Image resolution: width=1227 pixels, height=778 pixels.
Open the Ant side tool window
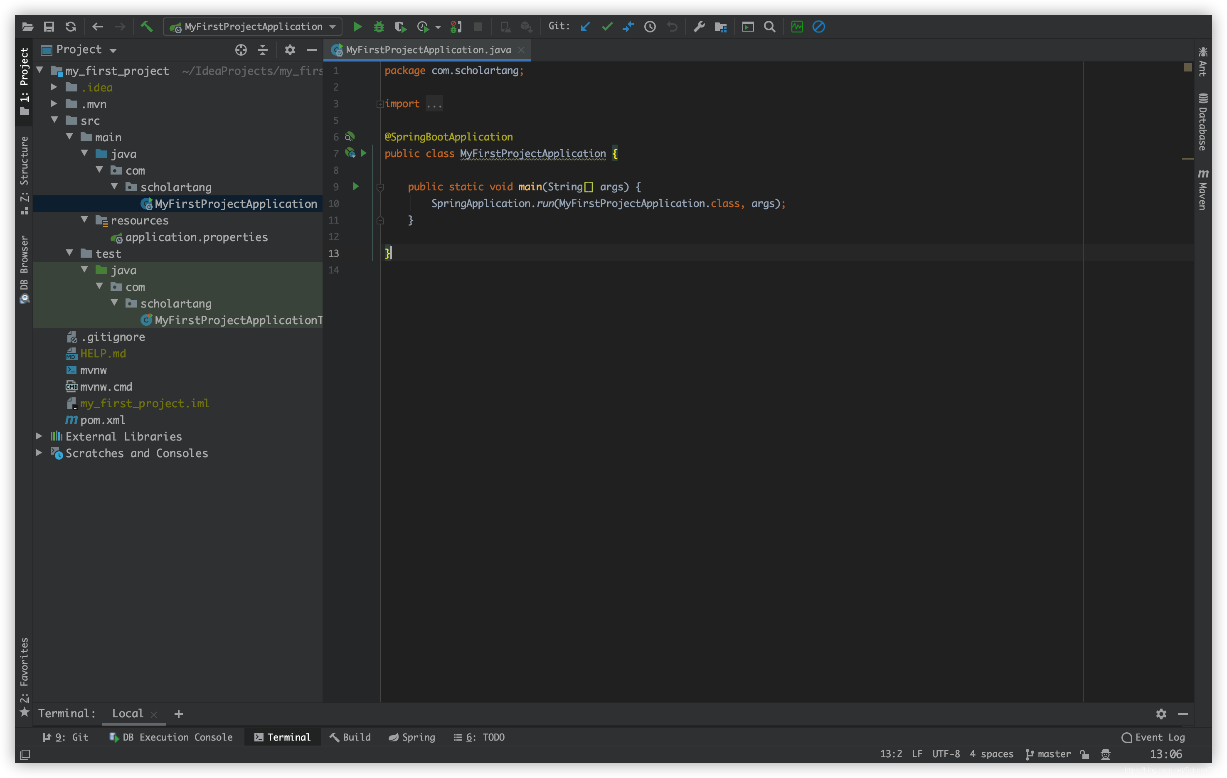[1202, 61]
